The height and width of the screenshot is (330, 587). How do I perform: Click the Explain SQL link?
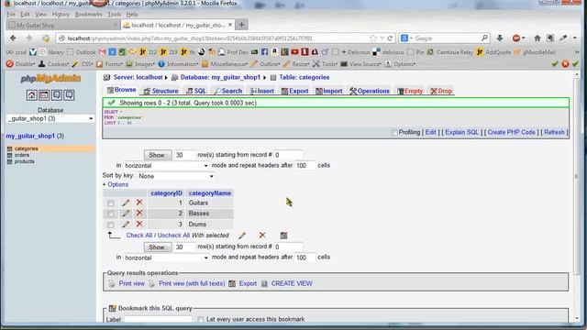click(x=462, y=132)
